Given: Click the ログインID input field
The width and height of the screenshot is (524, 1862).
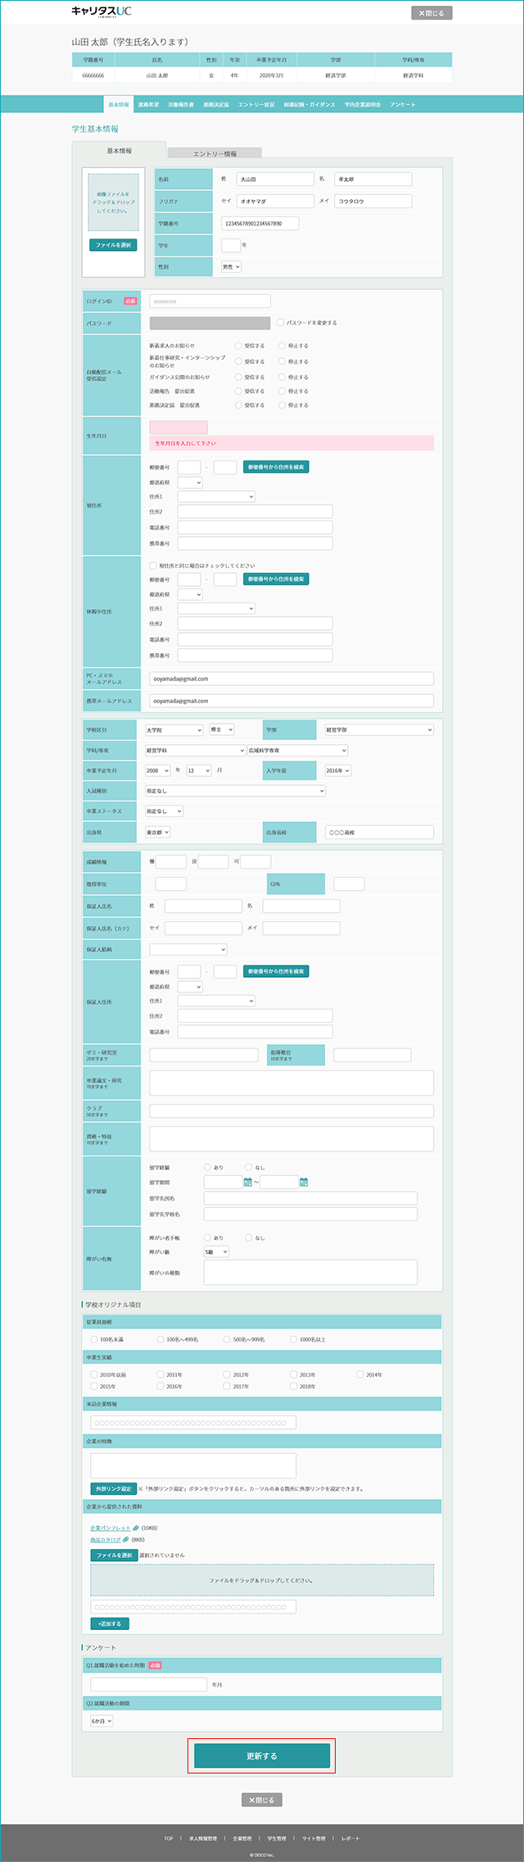Looking at the screenshot, I should (210, 301).
